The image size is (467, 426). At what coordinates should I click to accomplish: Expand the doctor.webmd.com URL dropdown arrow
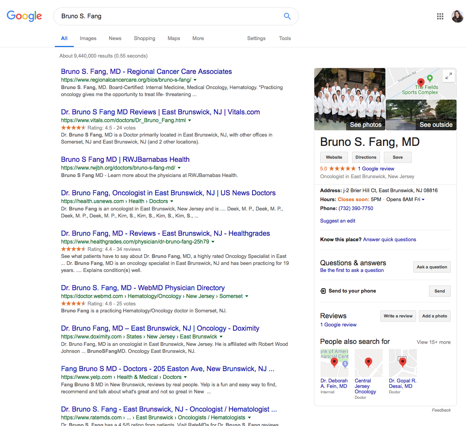click(x=247, y=296)
